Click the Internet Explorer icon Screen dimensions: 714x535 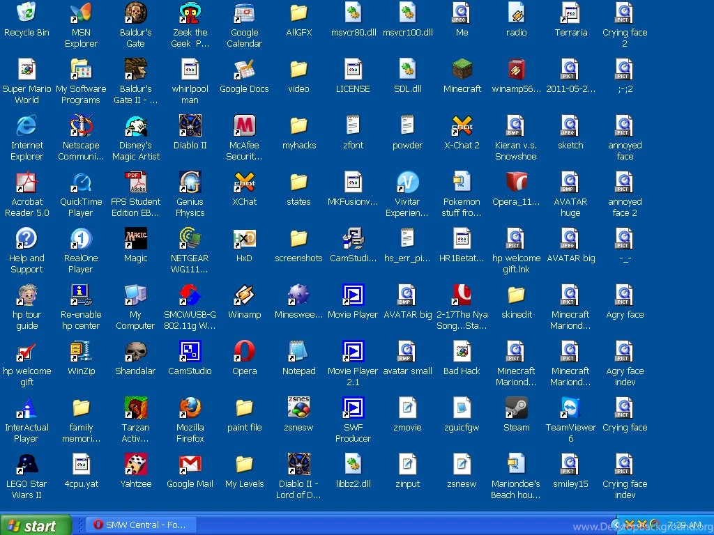tap(26, 126)
